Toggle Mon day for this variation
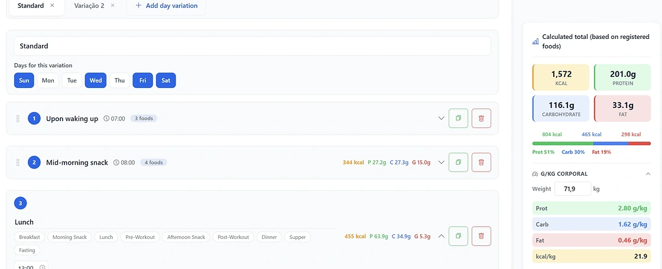662x269 pixels. (48, 80)
